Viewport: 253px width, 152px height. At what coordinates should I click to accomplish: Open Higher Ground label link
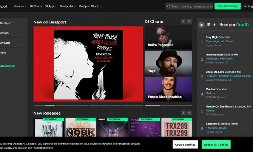click(x=214, y=45)
